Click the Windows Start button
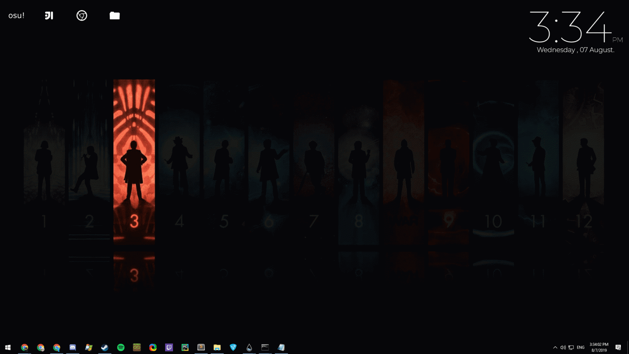 (7, 347)
